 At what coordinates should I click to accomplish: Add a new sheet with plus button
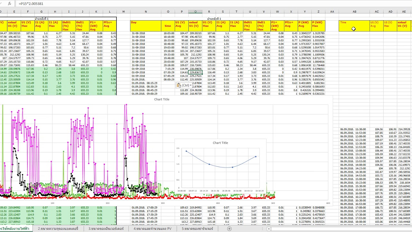229,228
